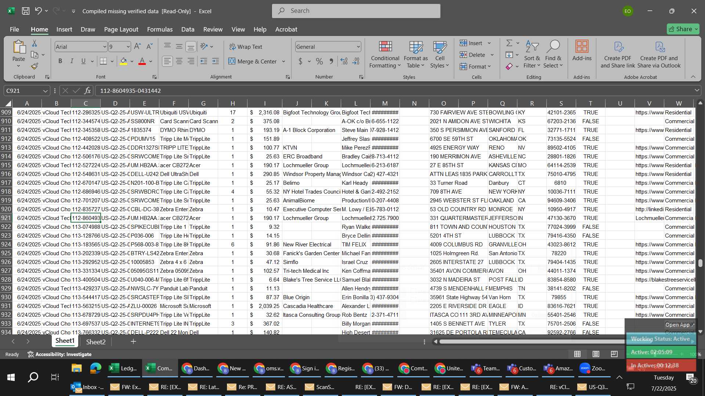Decrease font size with the smaller A icon

pyautogui.click(x=149, y=47)
